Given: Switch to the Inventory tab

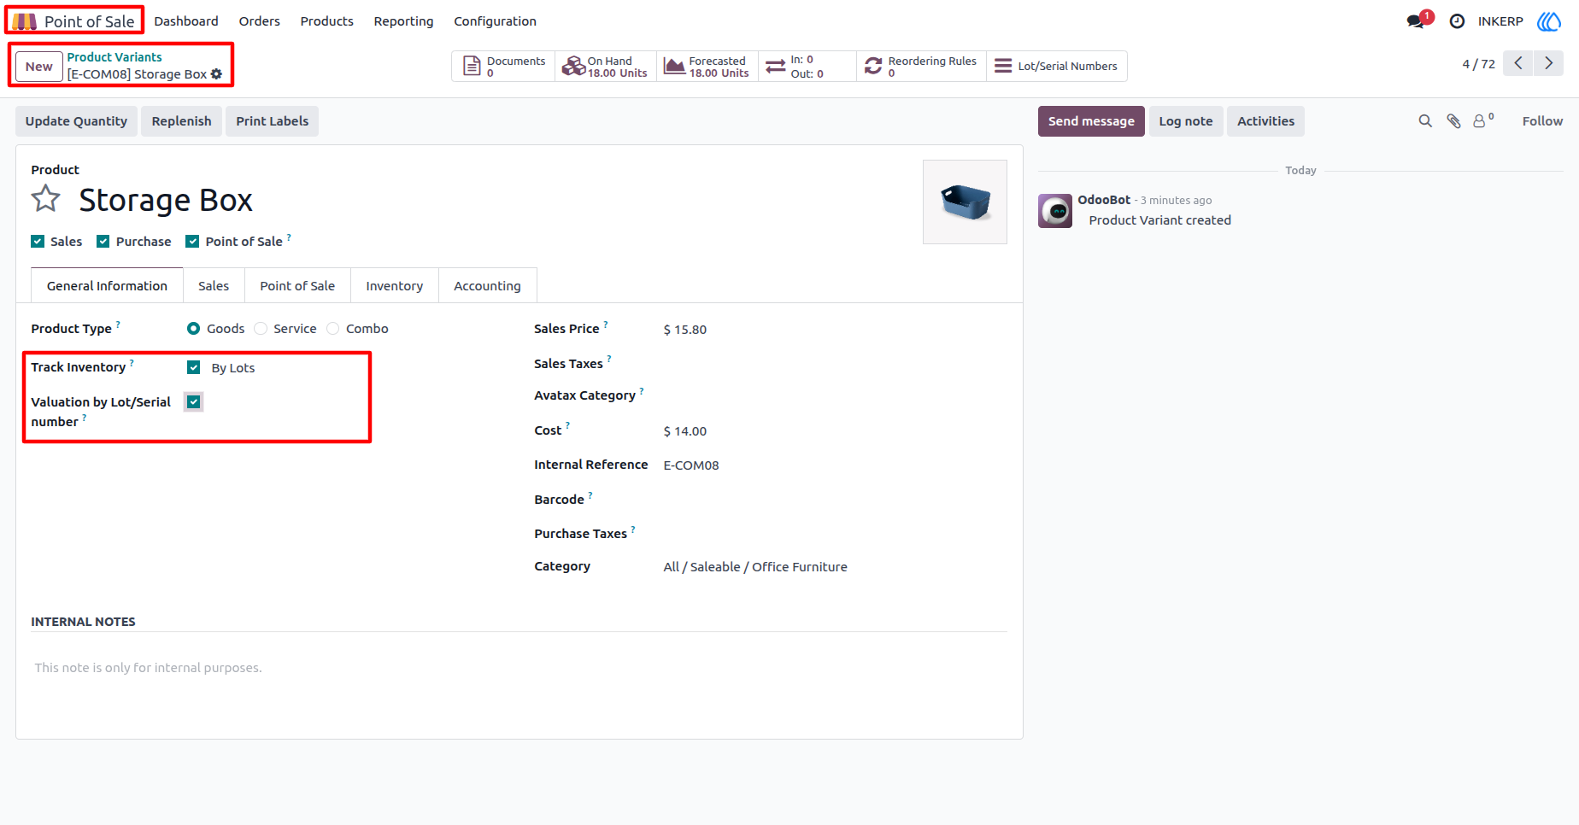Looking at the screenshot, I should pos(394,286).
